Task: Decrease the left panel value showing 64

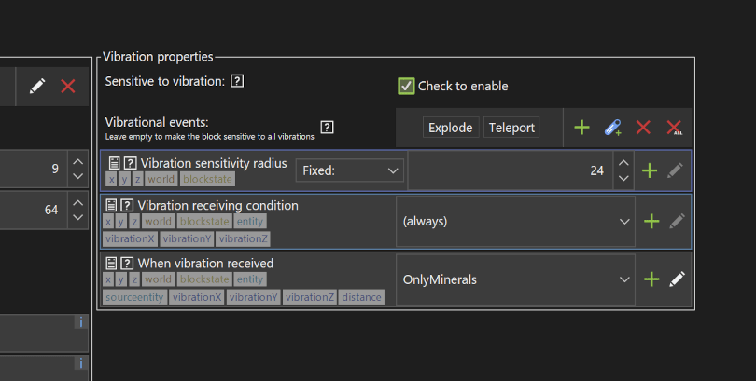Action: click(x=77, y=217)
